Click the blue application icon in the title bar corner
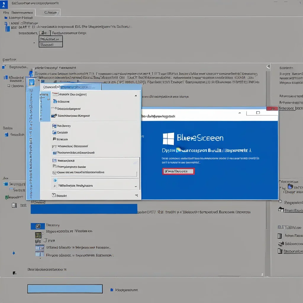 click(4, 4)
